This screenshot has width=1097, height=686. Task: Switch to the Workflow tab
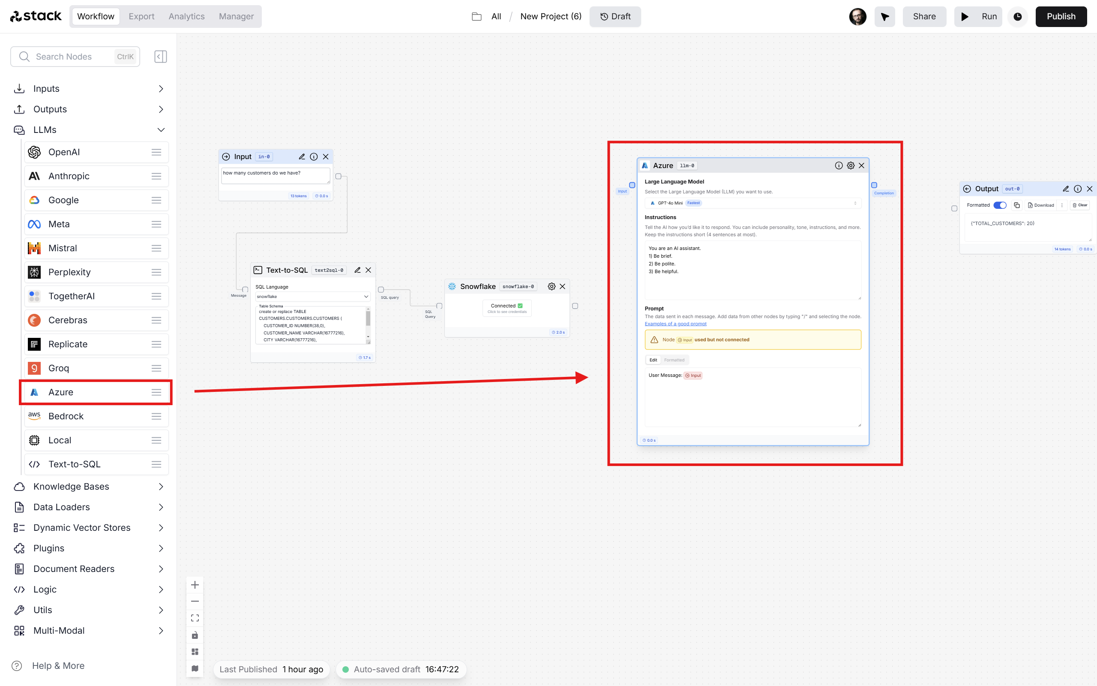[96, 16]
